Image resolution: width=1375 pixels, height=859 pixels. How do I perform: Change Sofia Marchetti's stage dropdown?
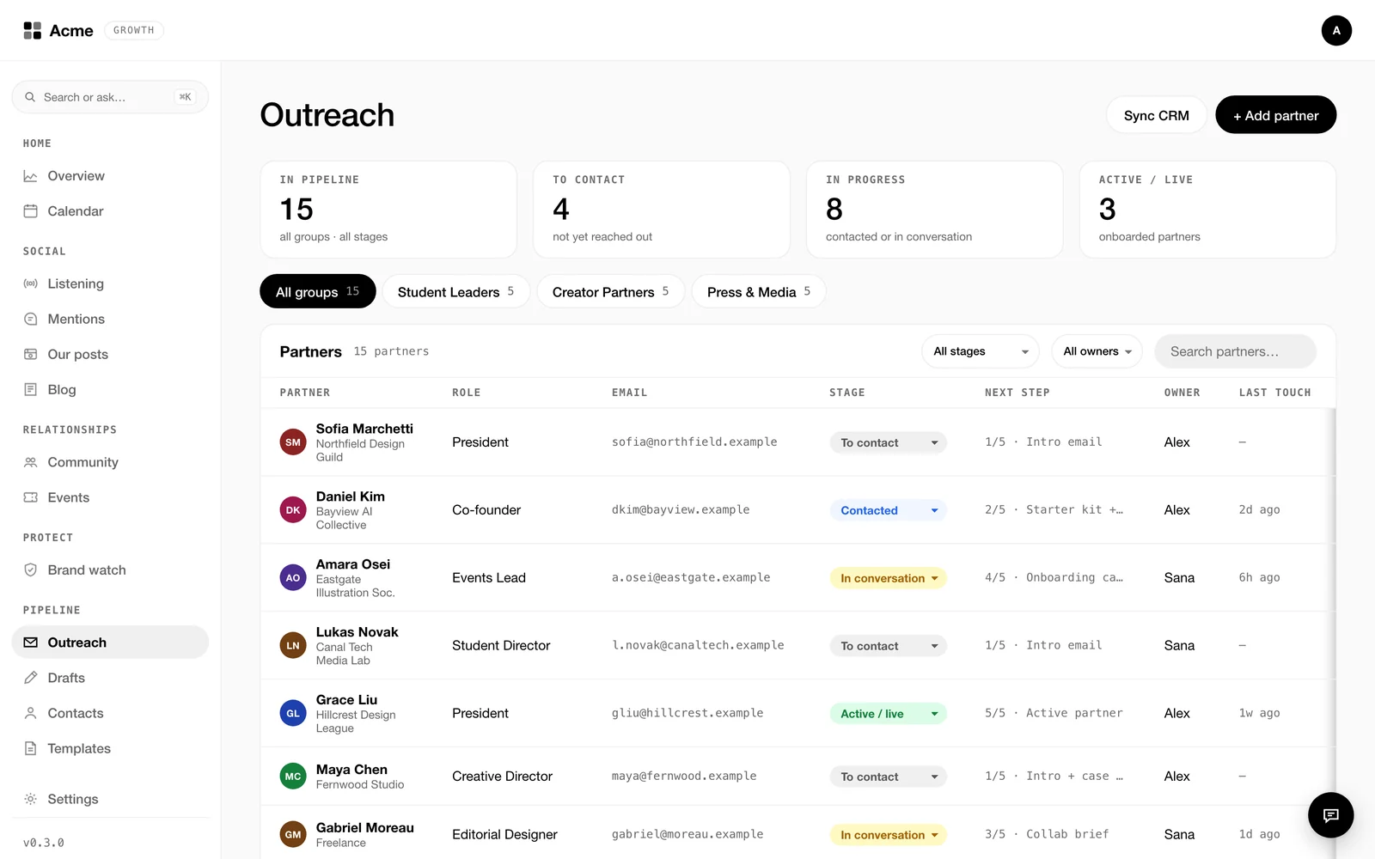888,442
